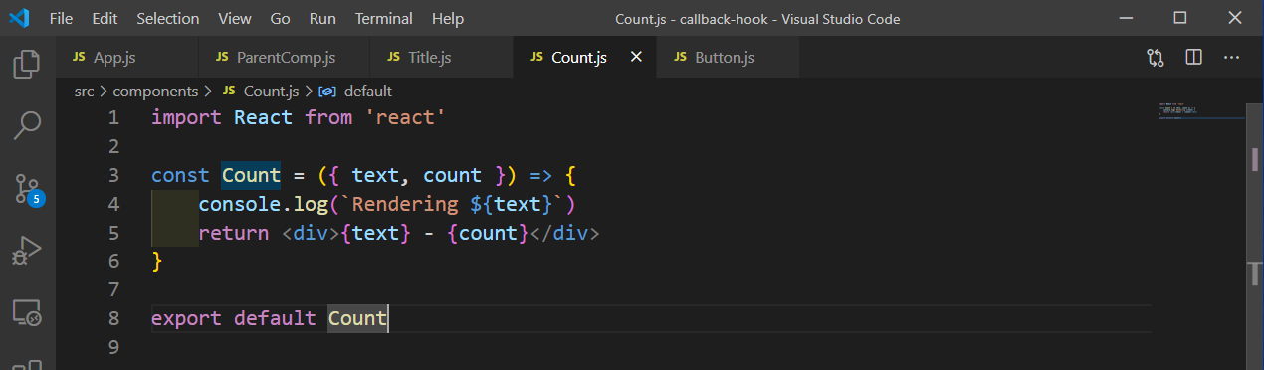Open More Actions ellipsis in editor toolbar

[x=1231, y=58]
